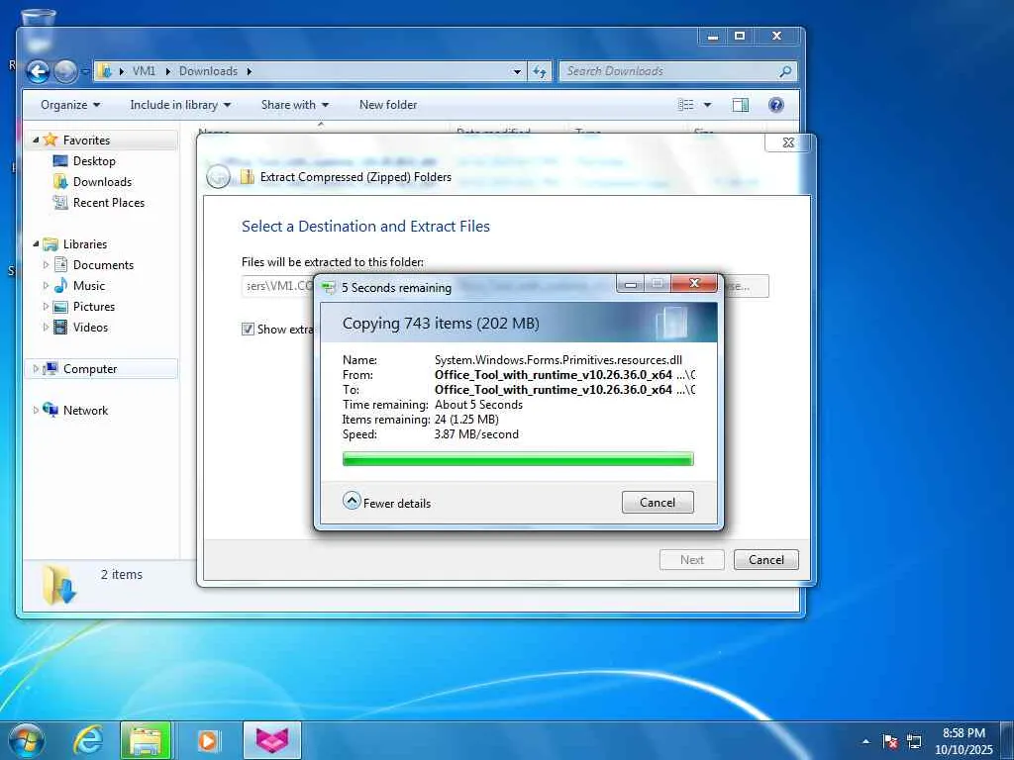Cancel the file copy operation
The width and height of the screenshot is (1014, 760).
point(658,502)
